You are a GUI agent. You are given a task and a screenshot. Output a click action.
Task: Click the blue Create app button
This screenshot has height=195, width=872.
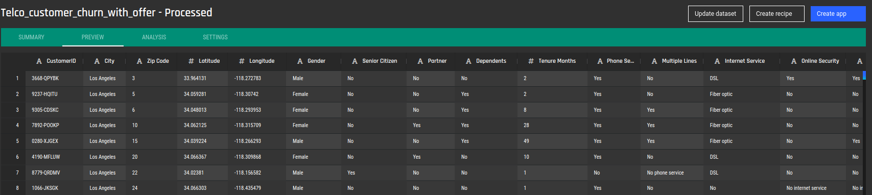(838, 14)
